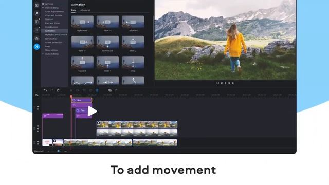
Task: Select All Tools in the tools list
Action: click(x=49, y=4)
